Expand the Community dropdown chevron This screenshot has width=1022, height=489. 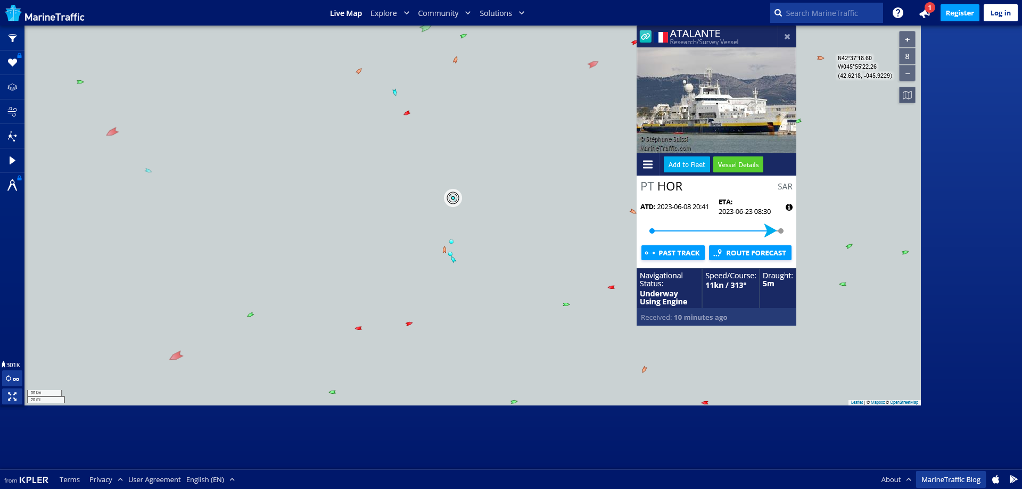(467, 13)
